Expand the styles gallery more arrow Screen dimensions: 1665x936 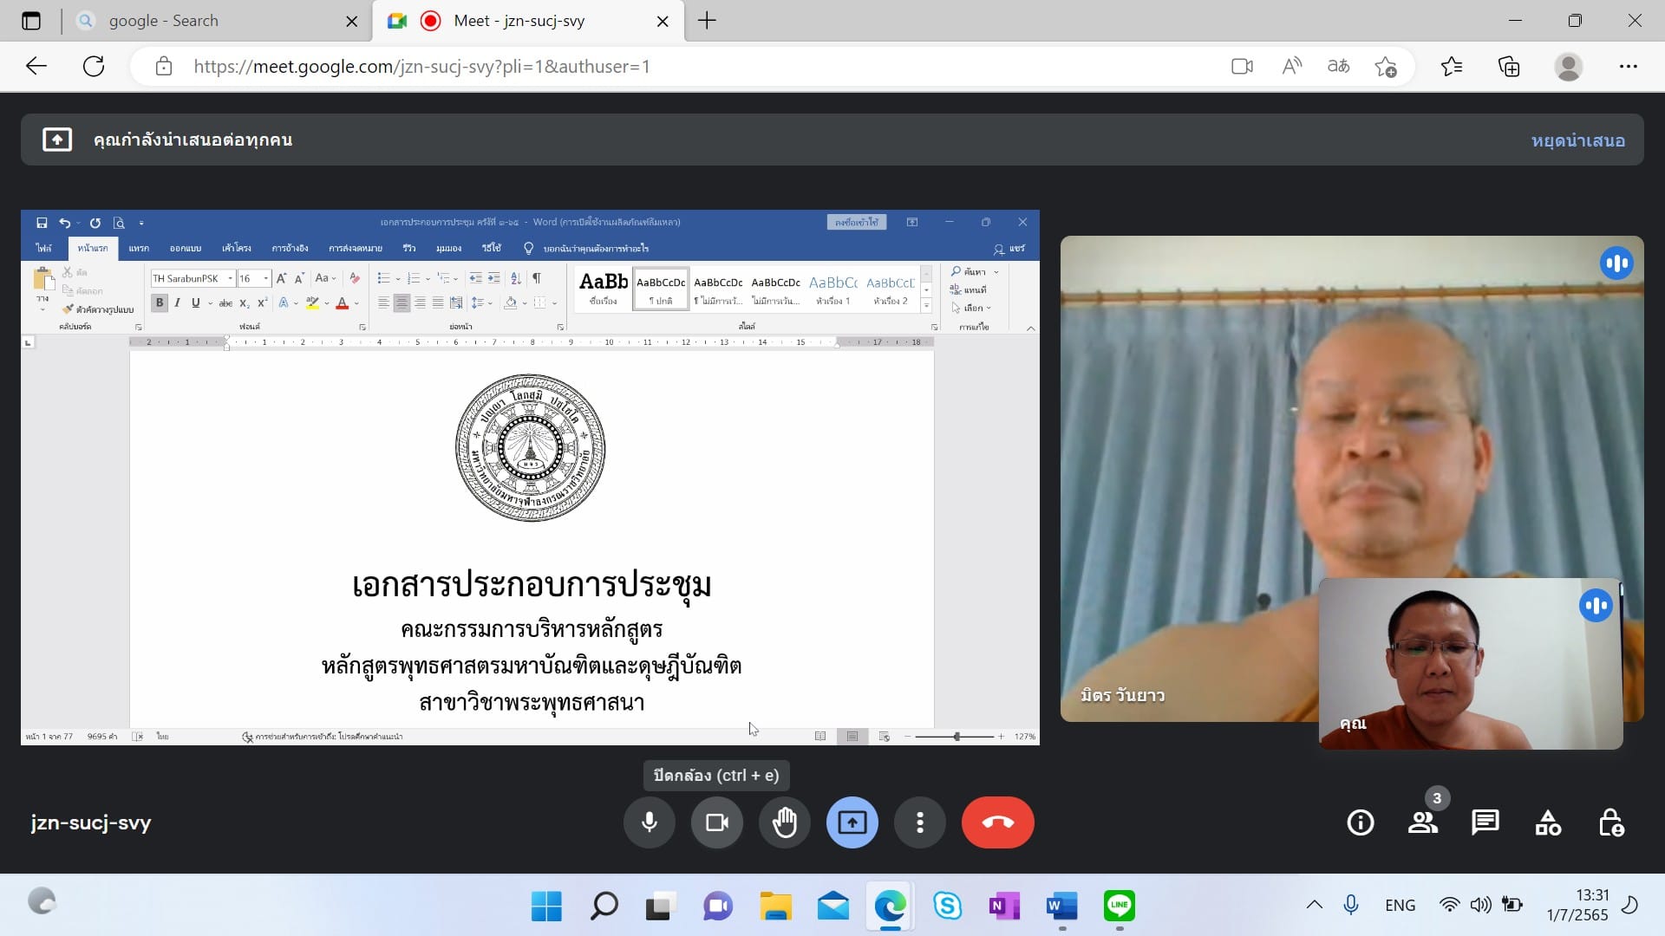pos(926,306)
